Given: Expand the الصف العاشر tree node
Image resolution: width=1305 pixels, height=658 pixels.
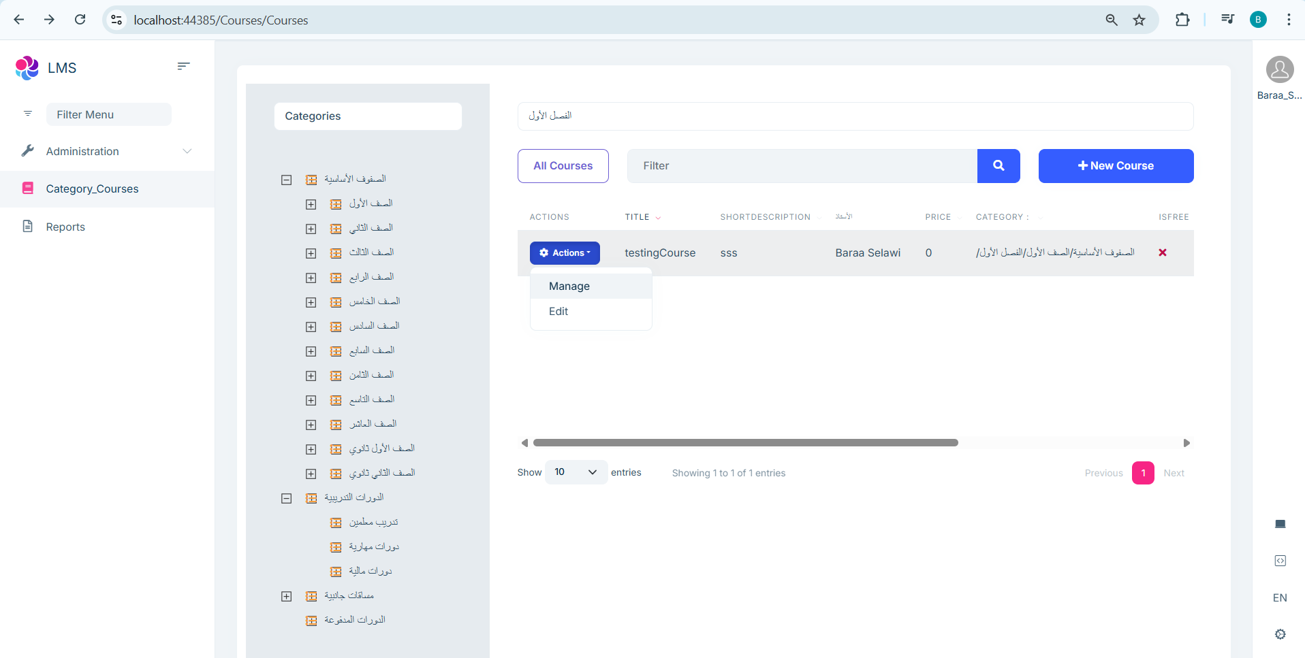Looking at the screenshot, I should (311, 425).
